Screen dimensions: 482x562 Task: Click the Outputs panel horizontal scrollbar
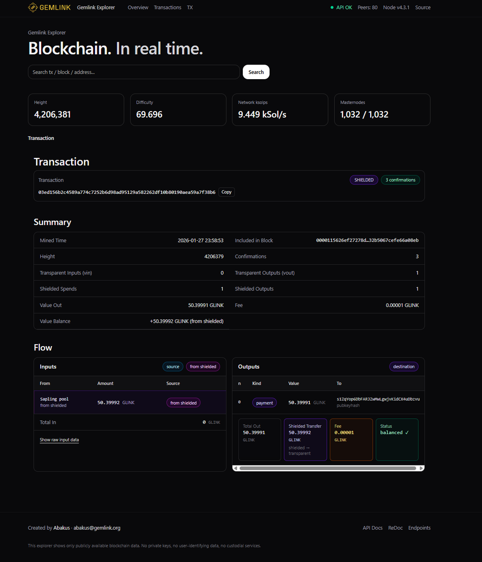tap(328, 467)
